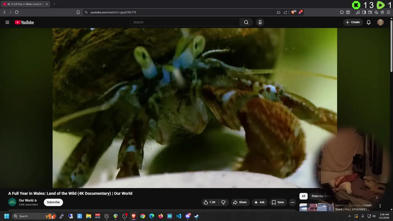Switch to Brave browser in the taskbar
Screen dimensions: 393x221
pyautogui.click(x=134, y=216)
